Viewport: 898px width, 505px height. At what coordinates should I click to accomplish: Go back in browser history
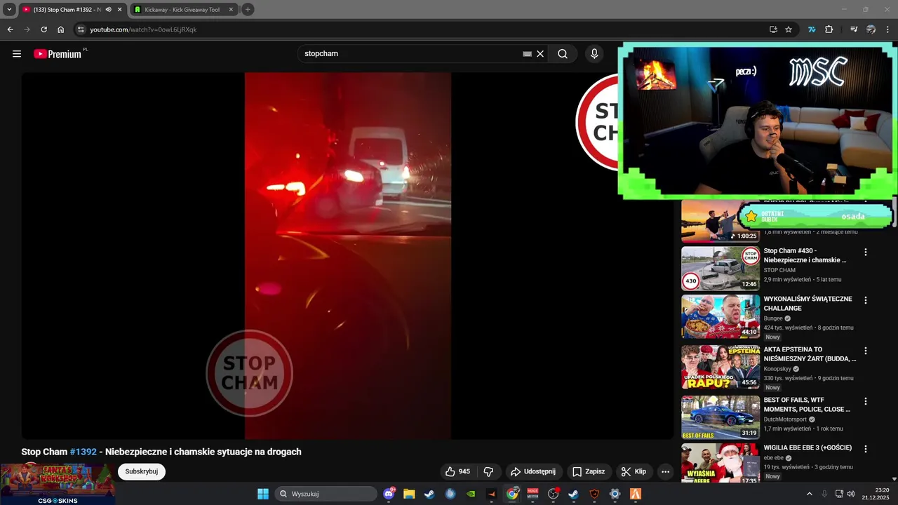pos(10,29)
